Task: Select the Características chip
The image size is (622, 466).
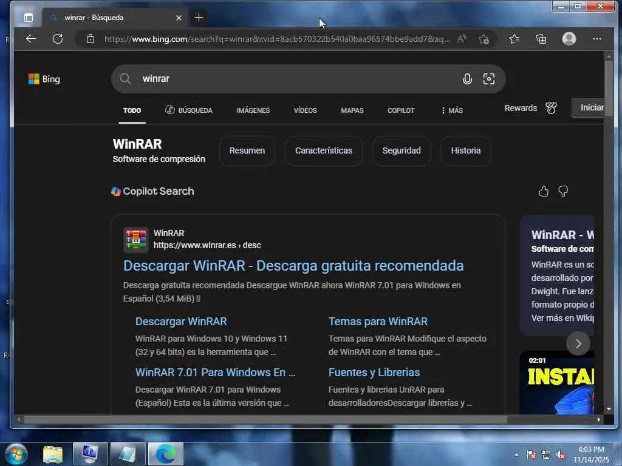Action: tap(324, 150)
